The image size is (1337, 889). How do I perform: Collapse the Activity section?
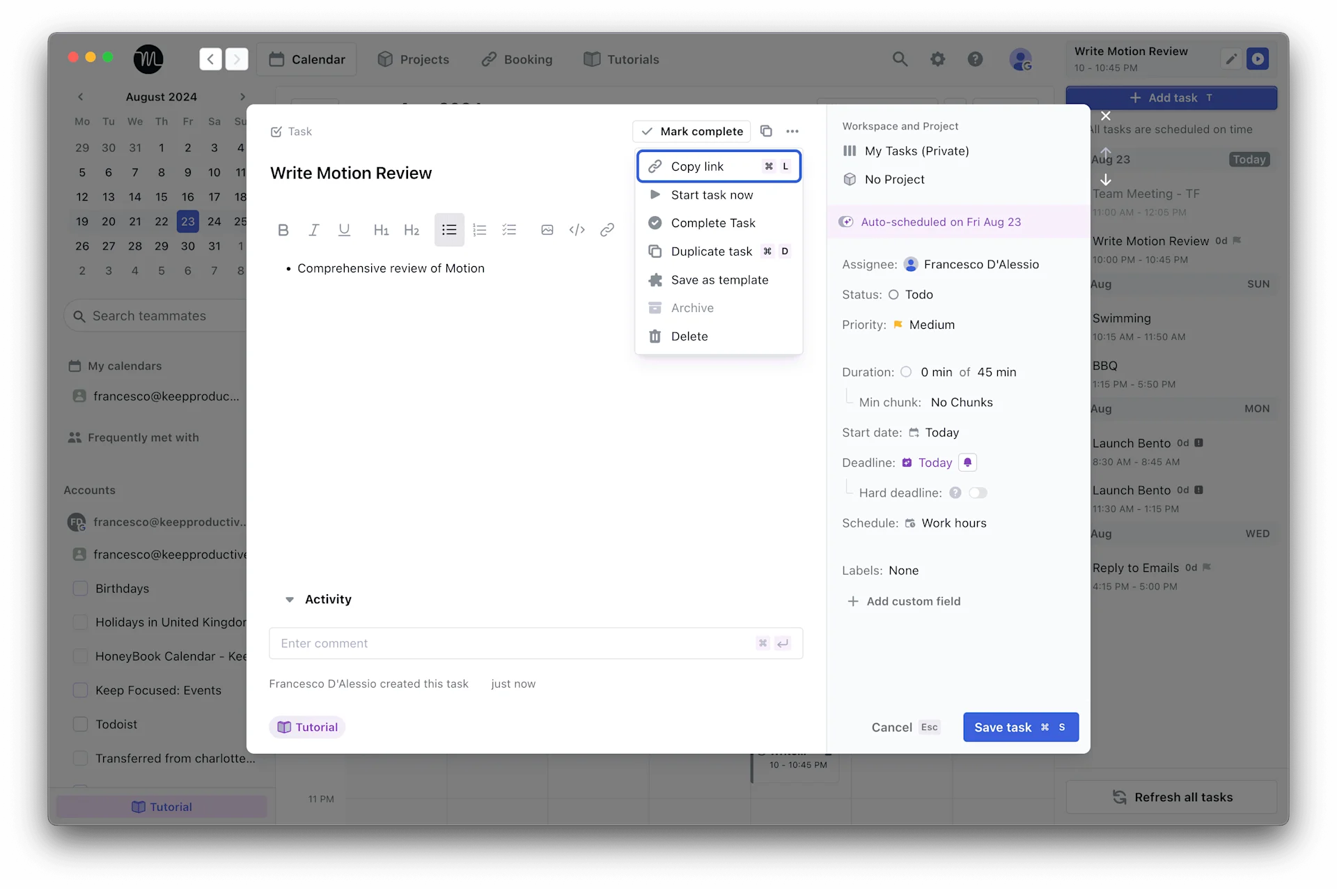(x=290, y=599)
